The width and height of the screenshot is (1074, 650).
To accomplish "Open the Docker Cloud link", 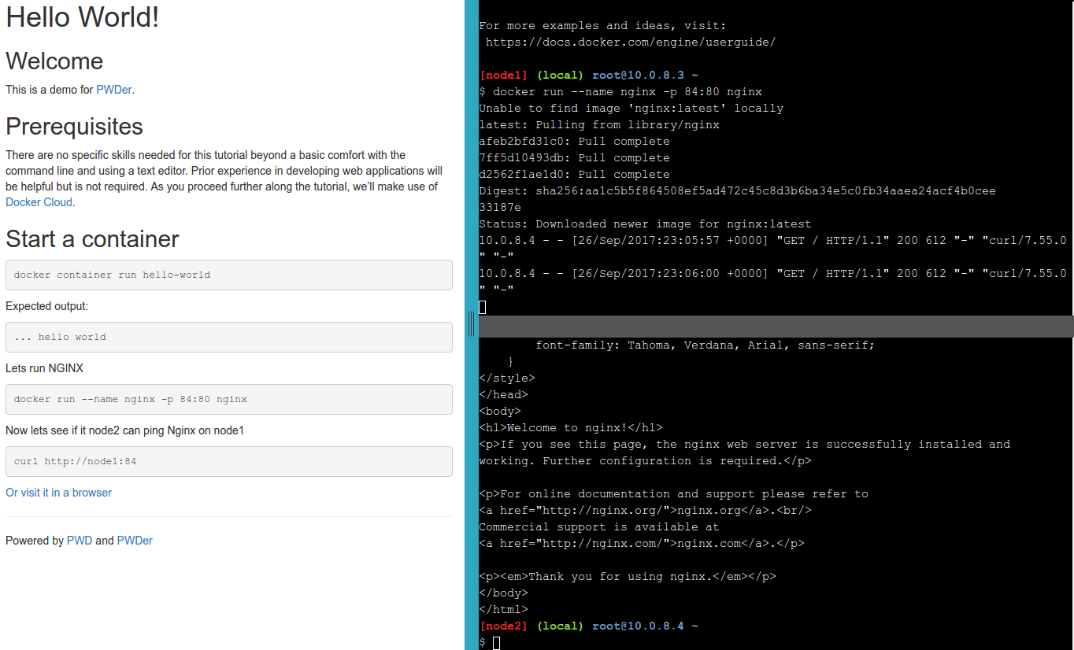I will pos(39,202).
